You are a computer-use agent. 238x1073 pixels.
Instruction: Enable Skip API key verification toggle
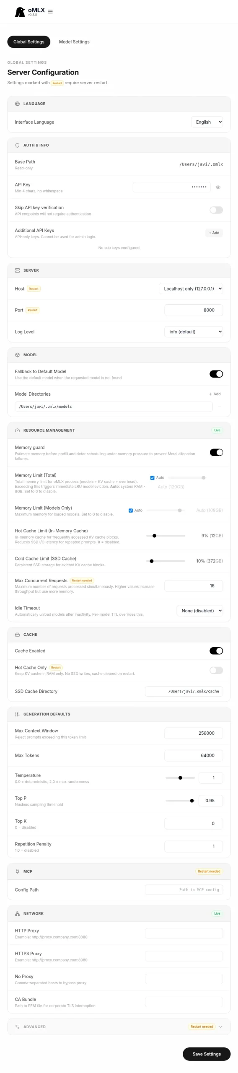pyautogui.click(x=216, y=210)
